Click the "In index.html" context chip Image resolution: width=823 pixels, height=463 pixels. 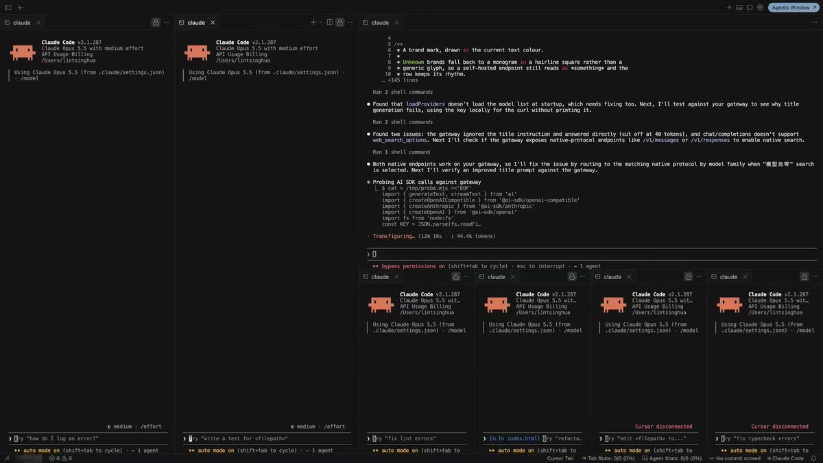514,438
